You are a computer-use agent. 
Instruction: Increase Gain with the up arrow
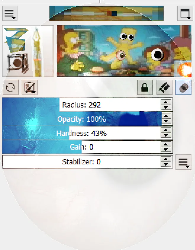point(166,145)
